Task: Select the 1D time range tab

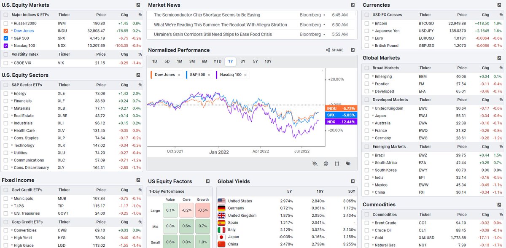Action: pyautogui.click(x=155, y=61)
